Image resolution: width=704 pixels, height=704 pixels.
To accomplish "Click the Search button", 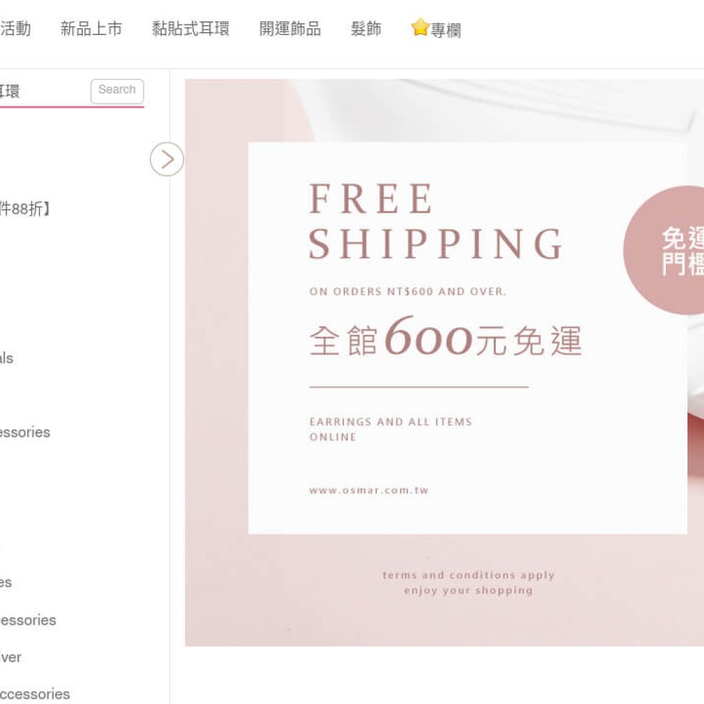I will (x=117, y=91).
